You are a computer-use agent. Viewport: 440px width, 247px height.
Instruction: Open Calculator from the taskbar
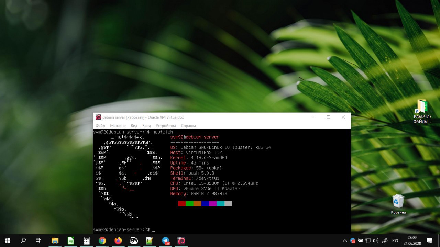(x=86, y=240)
